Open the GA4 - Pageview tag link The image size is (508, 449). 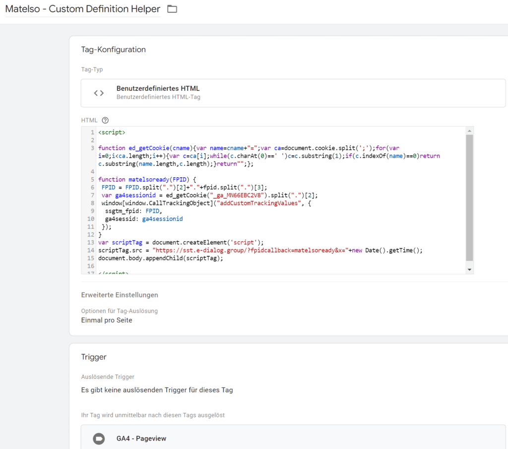coord(141,439)
